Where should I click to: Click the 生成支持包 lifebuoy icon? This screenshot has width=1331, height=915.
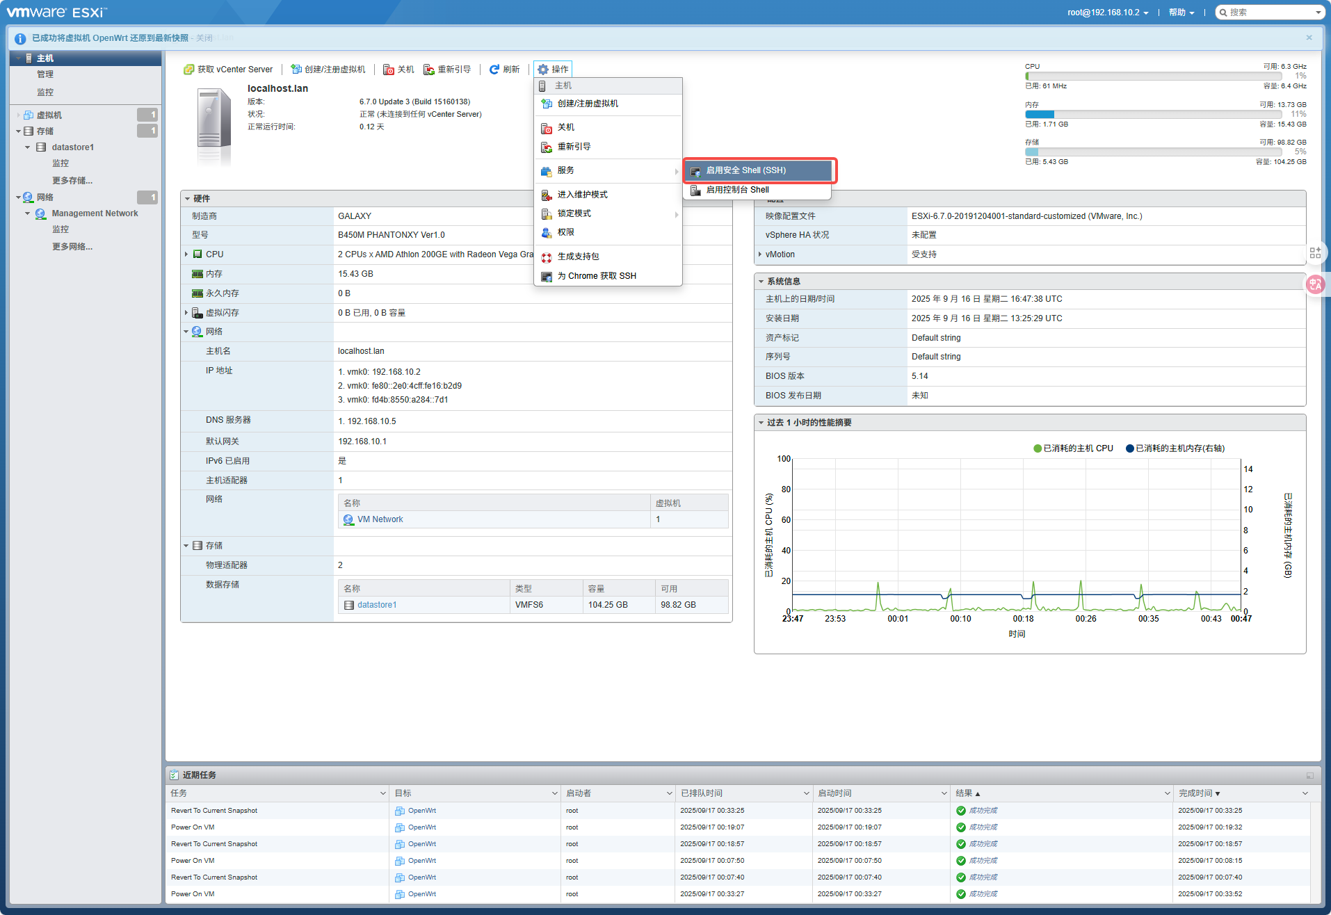coord(547,257)
